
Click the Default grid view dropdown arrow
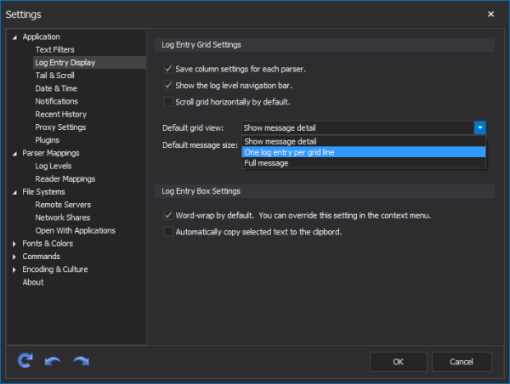pos(479,127)
